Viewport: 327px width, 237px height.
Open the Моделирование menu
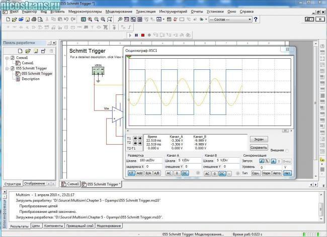click(119, 12)
